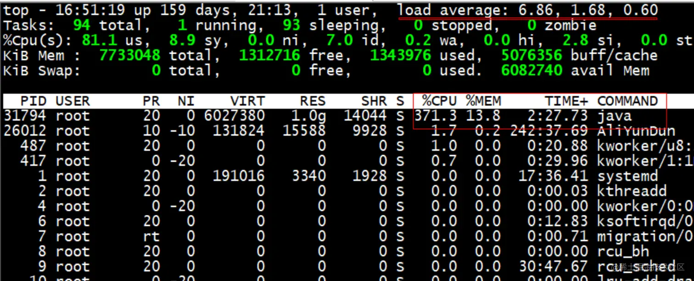Click the kworker/0:0 command name

[x=645, y=207]
